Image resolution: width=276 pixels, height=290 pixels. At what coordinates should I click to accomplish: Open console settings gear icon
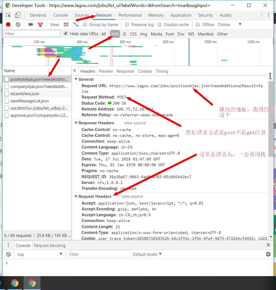click(x=268, y=254)
